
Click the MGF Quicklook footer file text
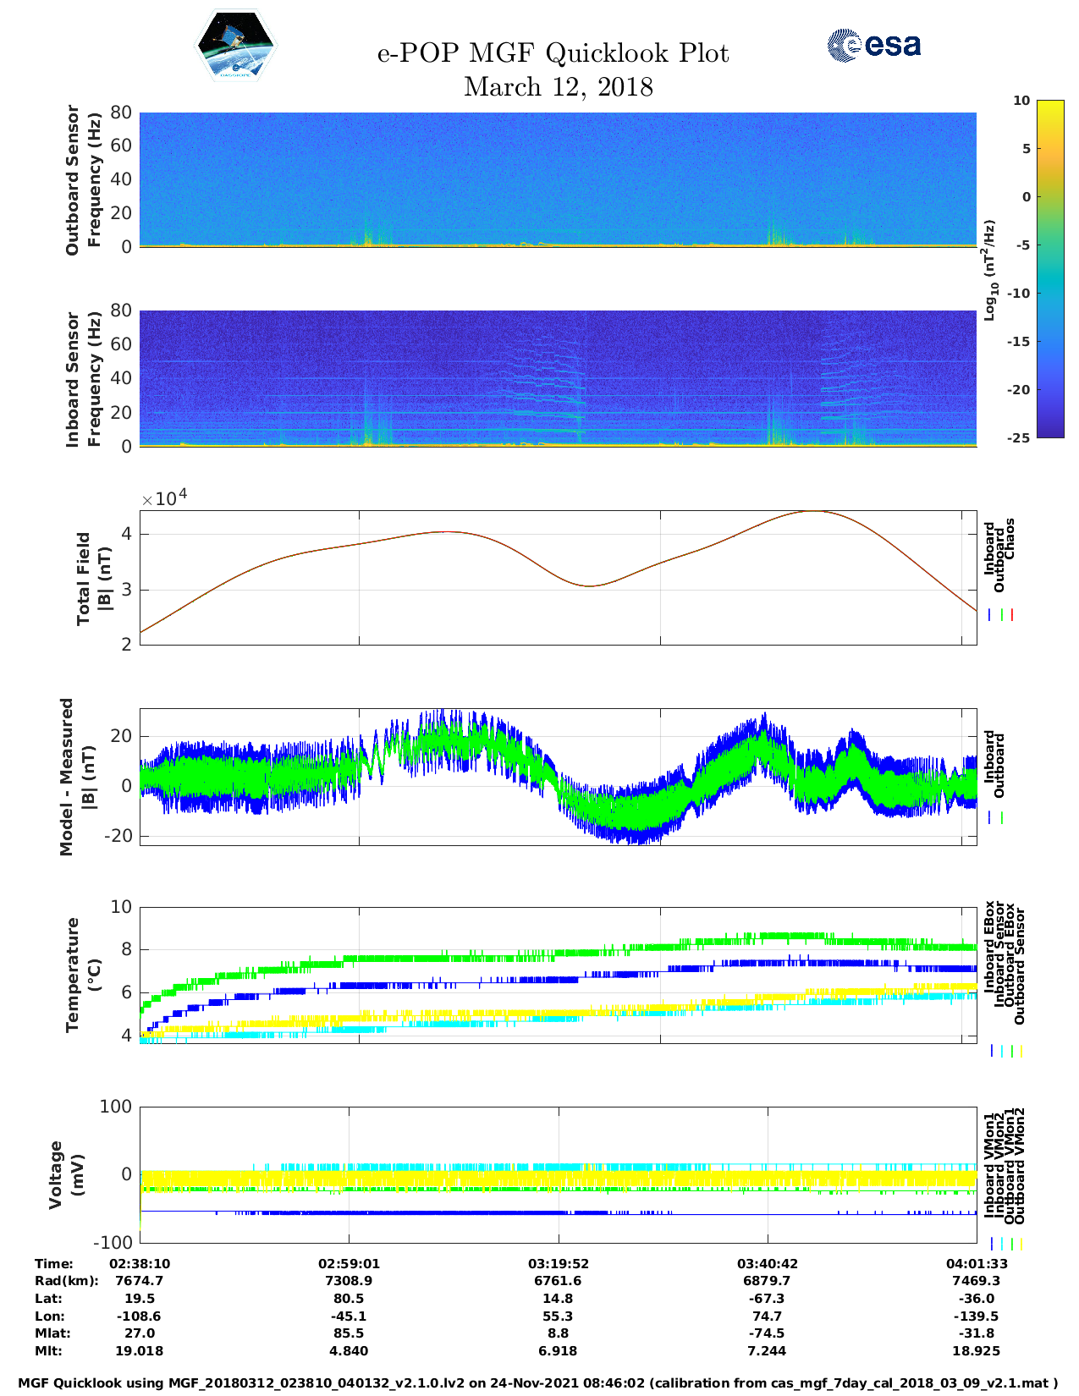(538, 1383)
